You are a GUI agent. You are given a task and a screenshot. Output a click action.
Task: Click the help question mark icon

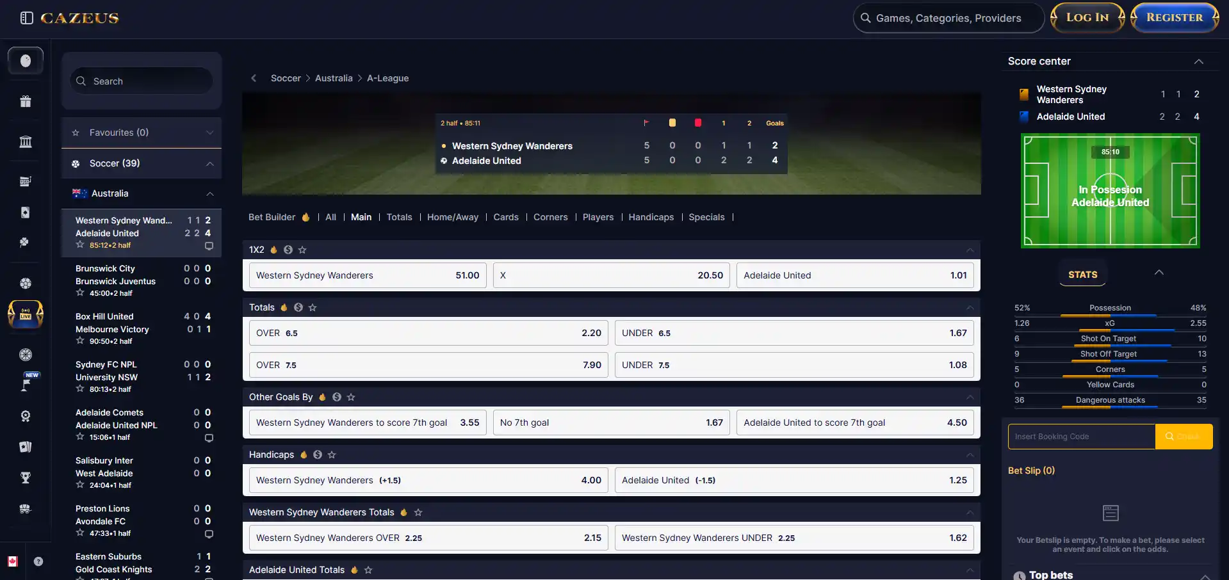pyautogui.click(x=38, y=561)
